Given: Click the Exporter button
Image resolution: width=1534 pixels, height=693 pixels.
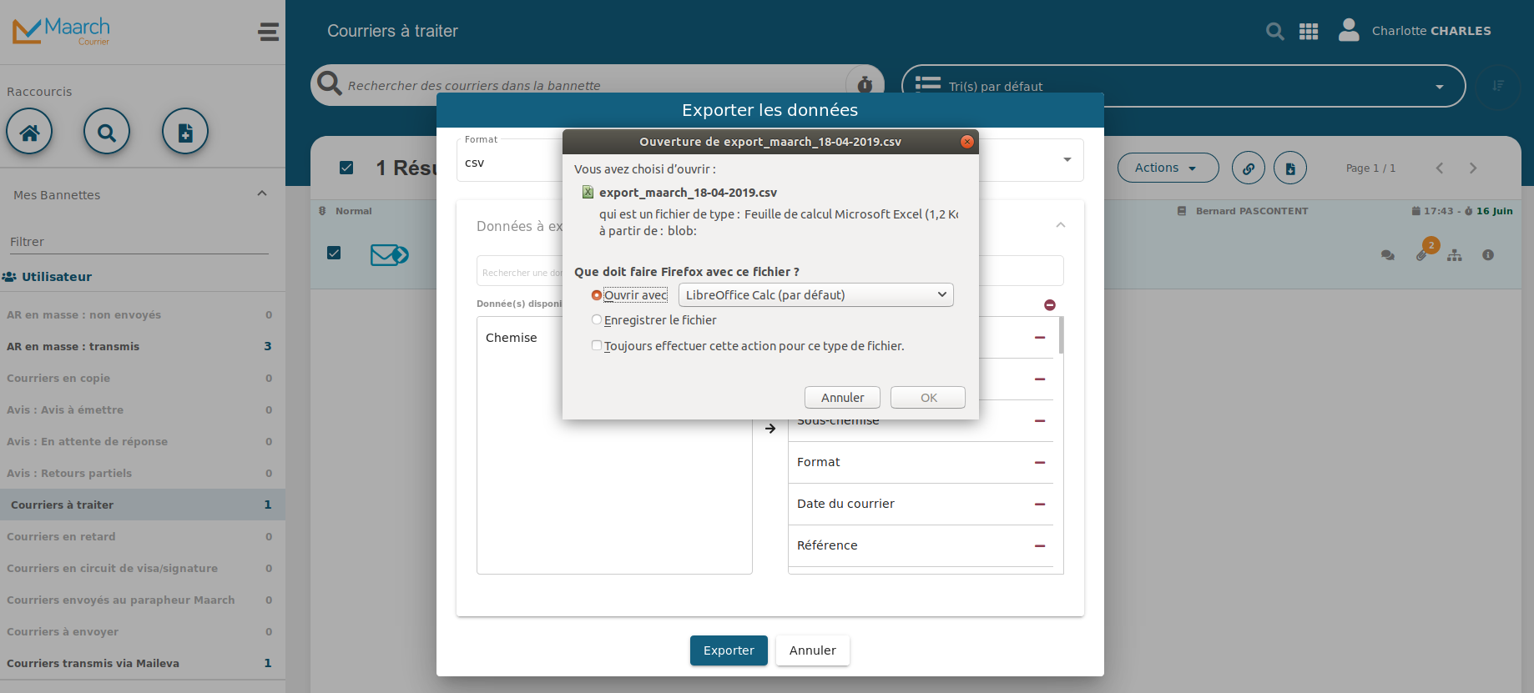Looking at the screenshot, I should (x=729, y=650).
